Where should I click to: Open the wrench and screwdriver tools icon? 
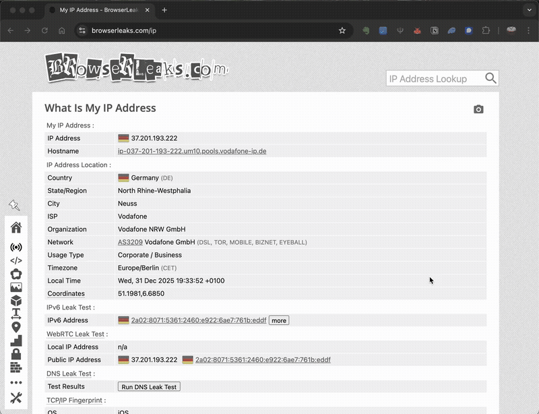click(15, 398)
